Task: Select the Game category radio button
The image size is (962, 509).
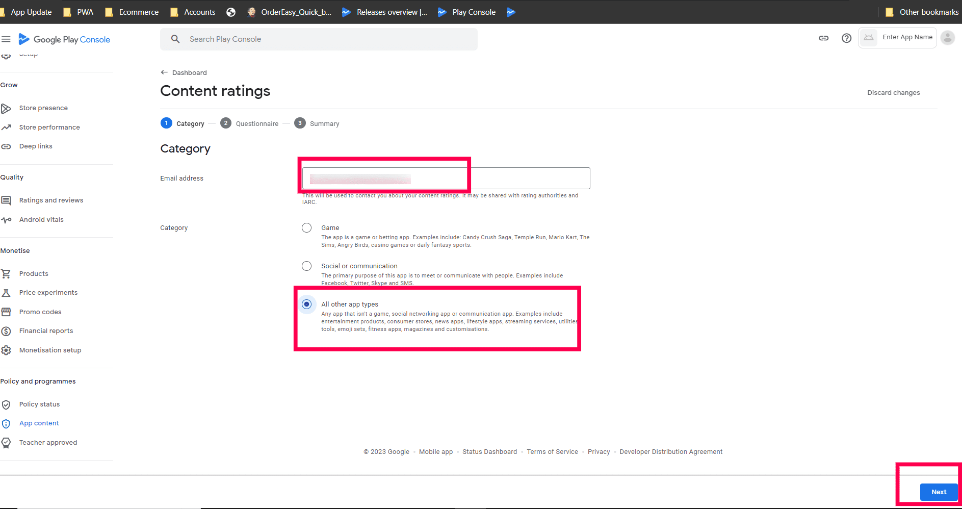Action: tap(306, 228)
